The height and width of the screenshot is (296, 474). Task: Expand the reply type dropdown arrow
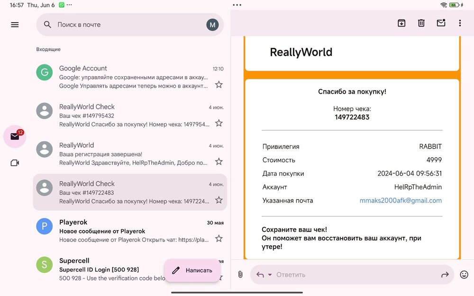[270, 275]
